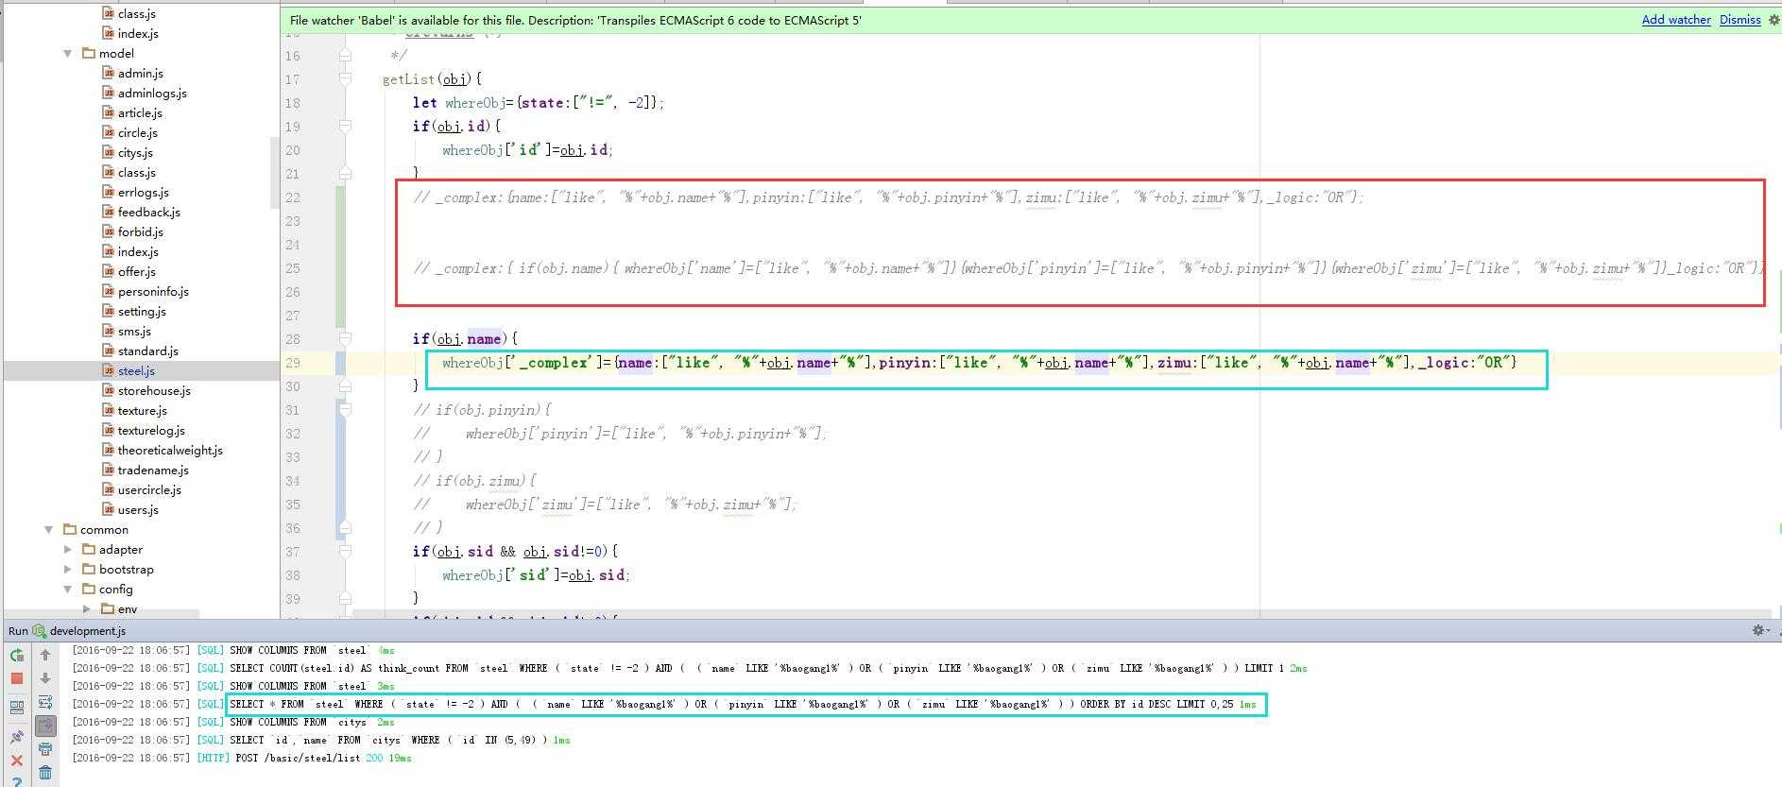Viewport: 1782px width, 787px height.
Task: Print the console output
Action: coord(45,749)
